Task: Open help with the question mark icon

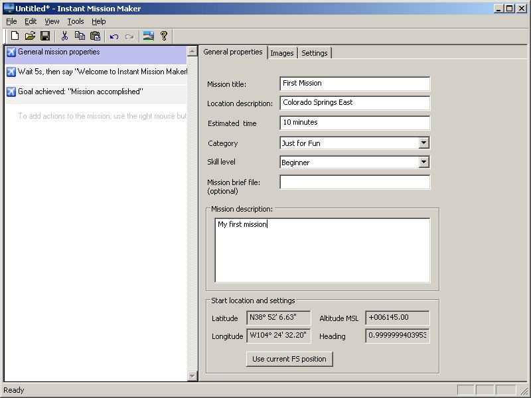Action: tap(164, 36)
